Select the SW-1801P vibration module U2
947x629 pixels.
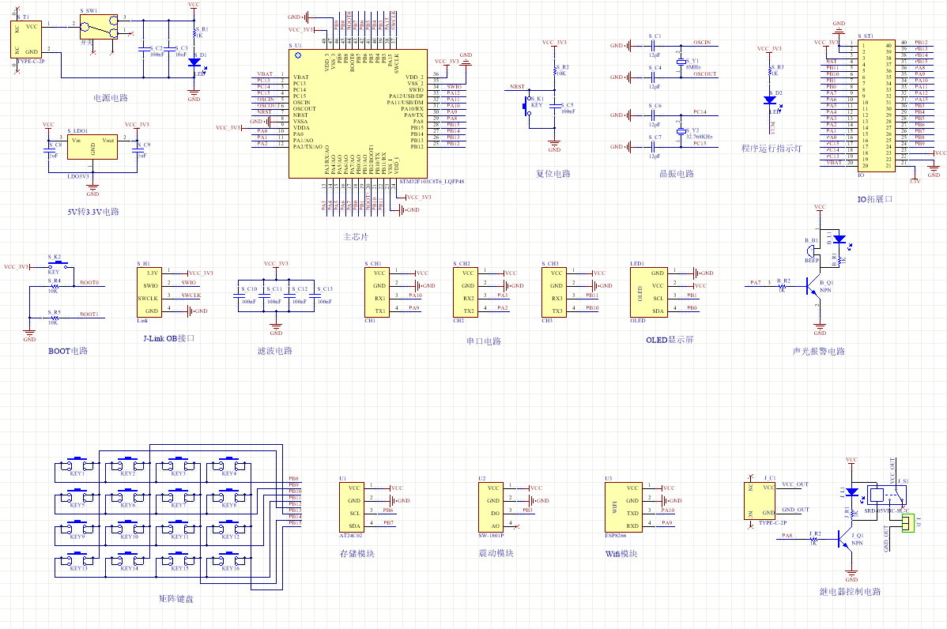pyautogui.click(x=490, y=507)
